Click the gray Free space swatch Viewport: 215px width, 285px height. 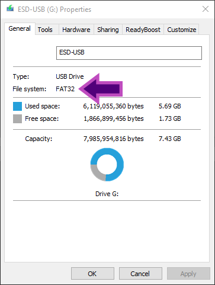click(17, 119)
